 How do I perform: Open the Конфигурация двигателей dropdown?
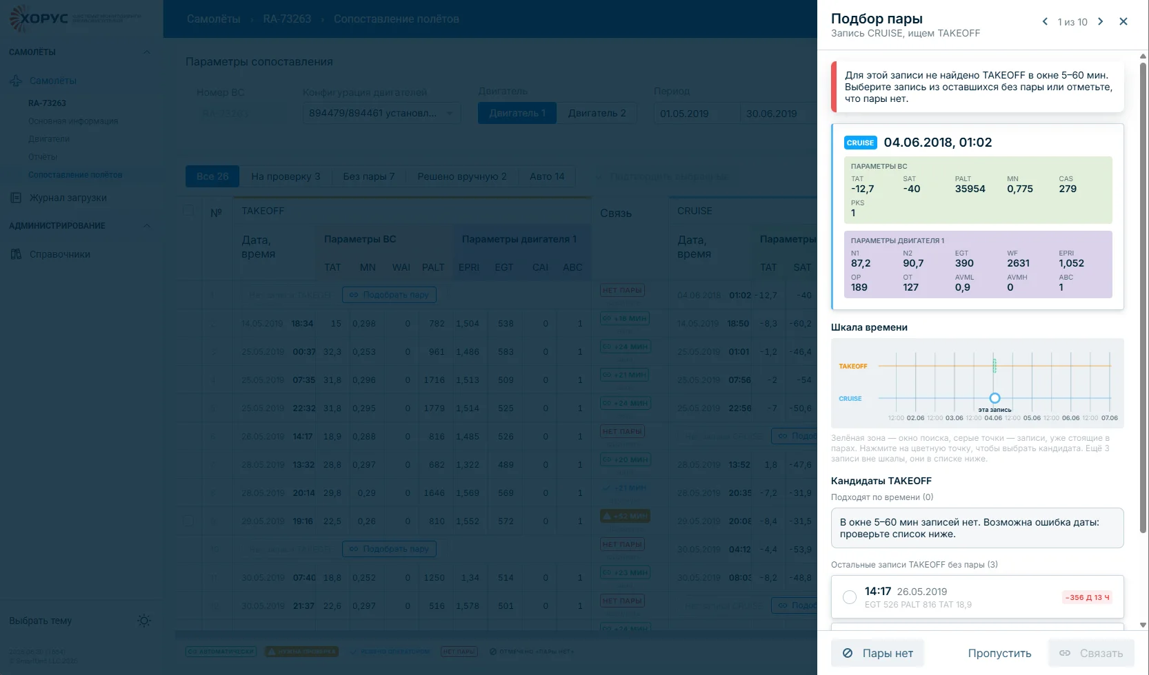point(381,113)
